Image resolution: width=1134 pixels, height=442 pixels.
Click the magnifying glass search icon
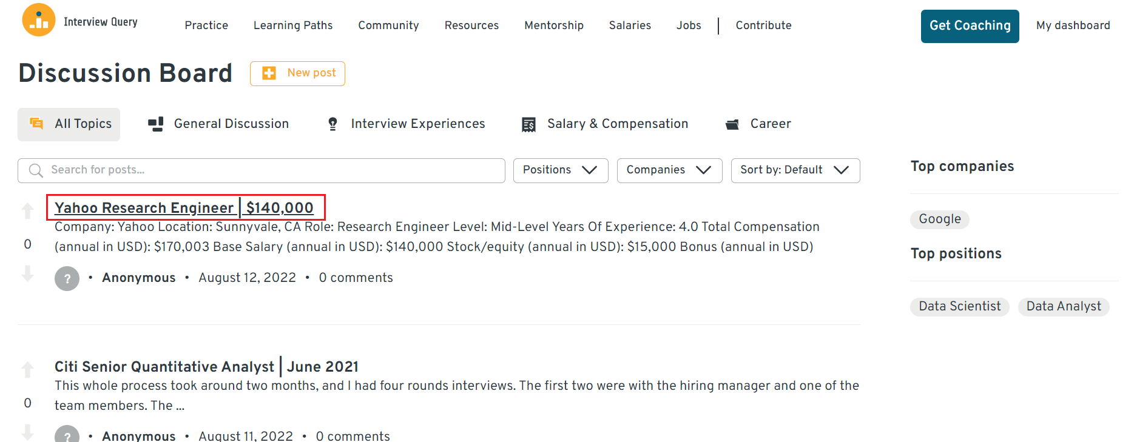point(36,170)
